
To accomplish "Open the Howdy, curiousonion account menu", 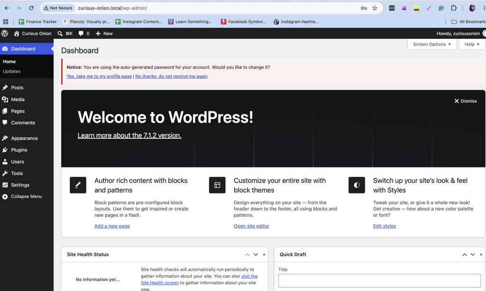I will 461,34.
